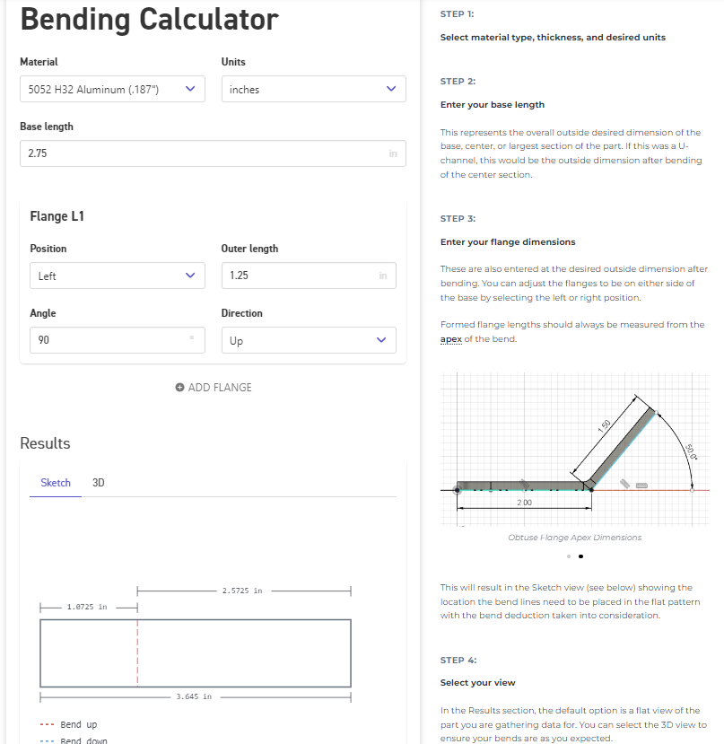
Task: Open the Units dropdown showing inches
Action: [x=313, y=89]
